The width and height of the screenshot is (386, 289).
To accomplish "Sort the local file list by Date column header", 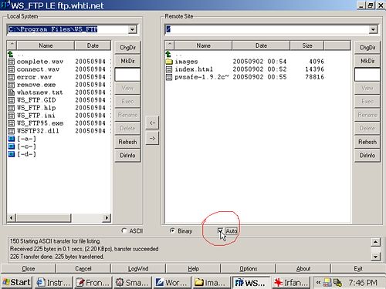I will [93, 45].
